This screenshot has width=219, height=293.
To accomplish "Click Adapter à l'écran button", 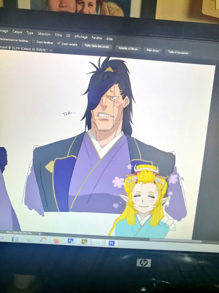I will tap(128, 48).
